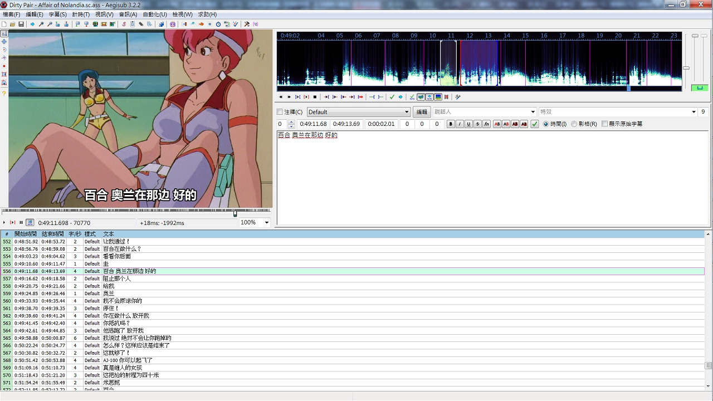This screenshot has height=401, width=713.
Task: Commit audio timing with green checkmark
Action: (x=392, y=97)
